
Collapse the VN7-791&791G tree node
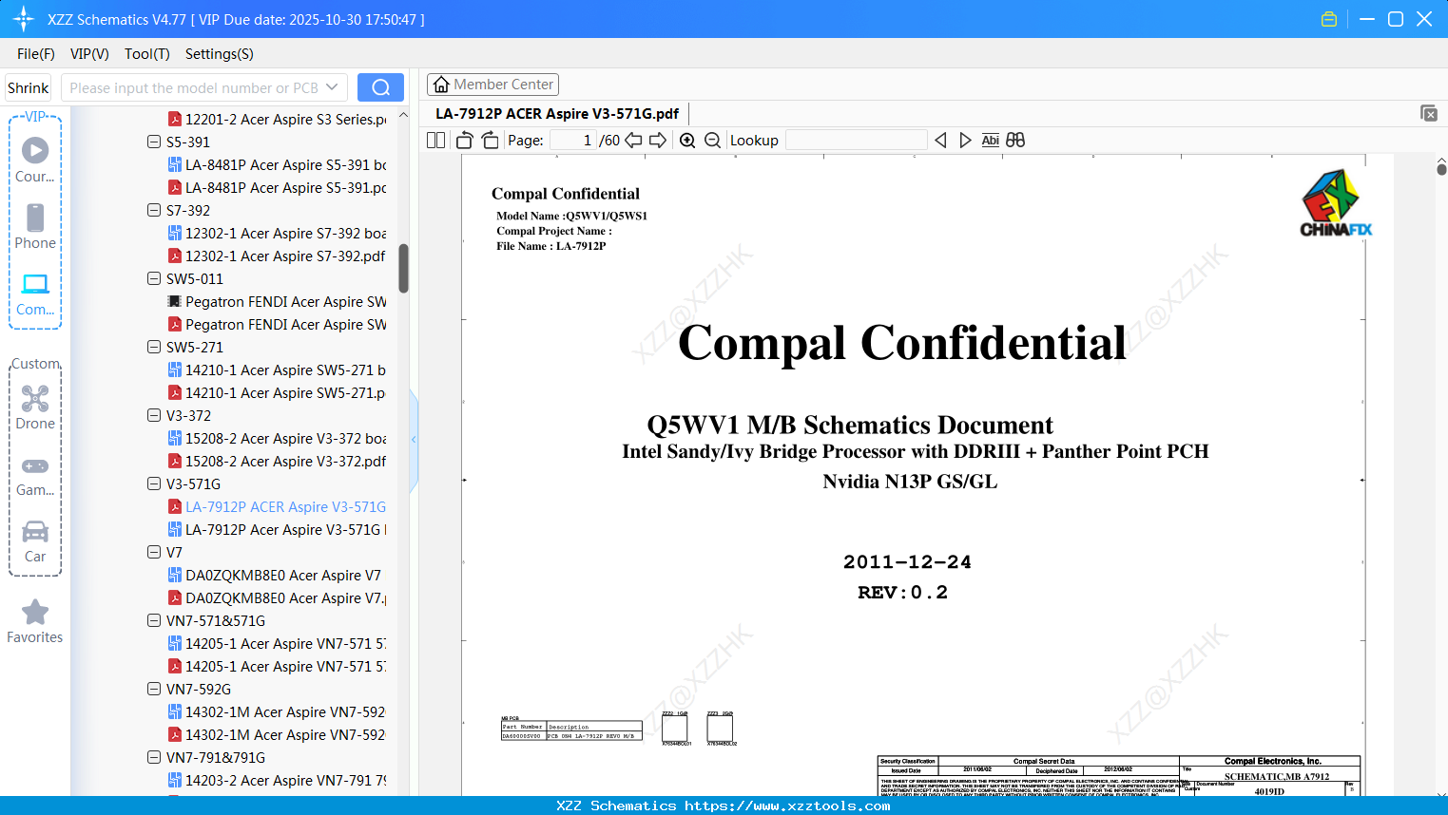click(154, 757)
